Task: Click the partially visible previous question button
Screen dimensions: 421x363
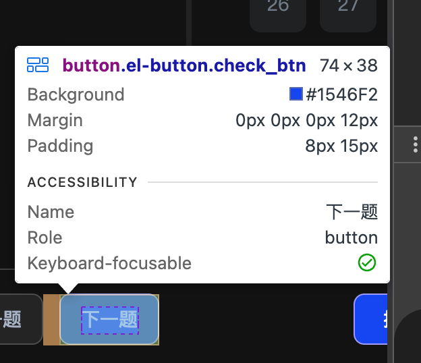Action: tap(19, 319)
